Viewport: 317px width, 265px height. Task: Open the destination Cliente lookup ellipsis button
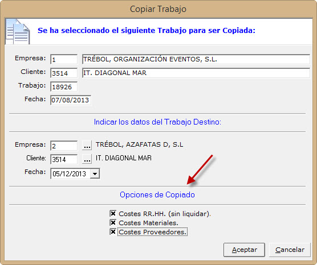[87, 159]
